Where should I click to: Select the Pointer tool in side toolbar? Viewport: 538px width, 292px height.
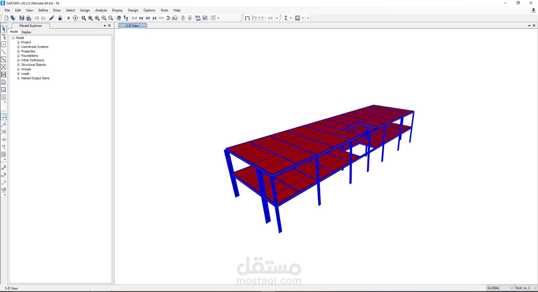(x=4, y=29)
